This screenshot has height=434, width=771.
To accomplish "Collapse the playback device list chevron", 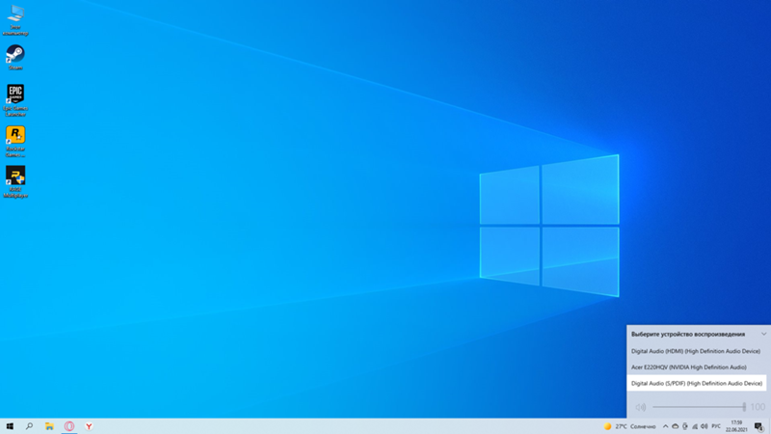I will [x=763, y=334].
